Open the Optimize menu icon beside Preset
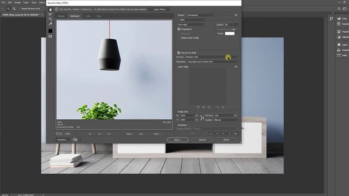This screenshot has height=196, width=349. tap(236, 15)
